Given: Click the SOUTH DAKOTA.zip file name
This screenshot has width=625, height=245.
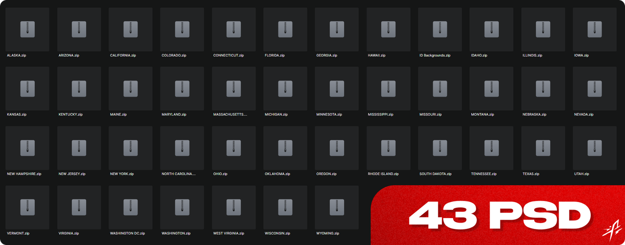Looking at the screenshot, I should (x=436, y=174).
